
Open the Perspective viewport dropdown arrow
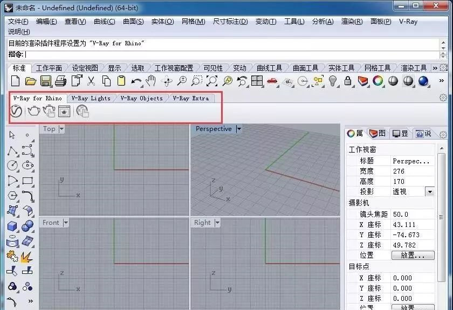click(x=238, y=129)
